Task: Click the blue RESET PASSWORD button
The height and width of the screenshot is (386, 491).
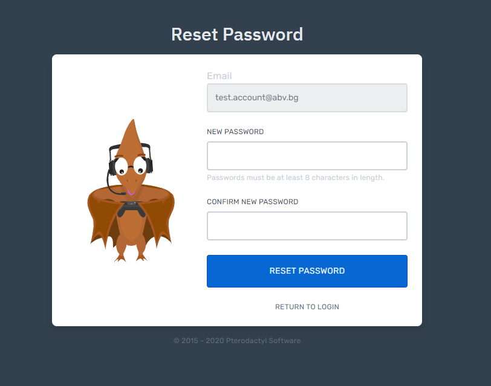Action: point(307,271)
